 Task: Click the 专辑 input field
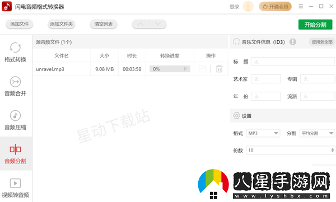318,79
